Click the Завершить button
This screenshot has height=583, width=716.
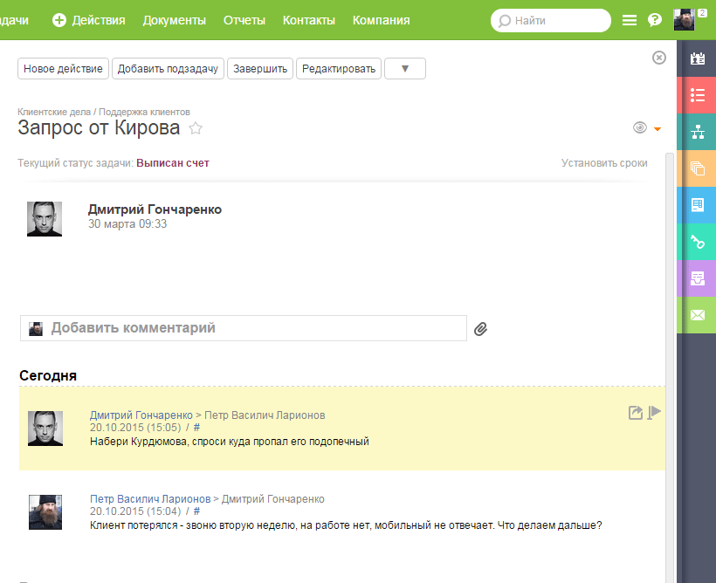click(260, 69)
